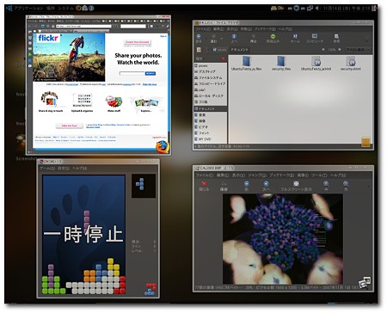Toggle text-based location bar in file browser
The height and width of the screenshot is (313, 387).
pos(199,50)
